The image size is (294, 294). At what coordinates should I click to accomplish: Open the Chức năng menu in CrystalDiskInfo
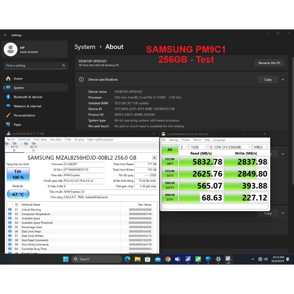[40, 140]
